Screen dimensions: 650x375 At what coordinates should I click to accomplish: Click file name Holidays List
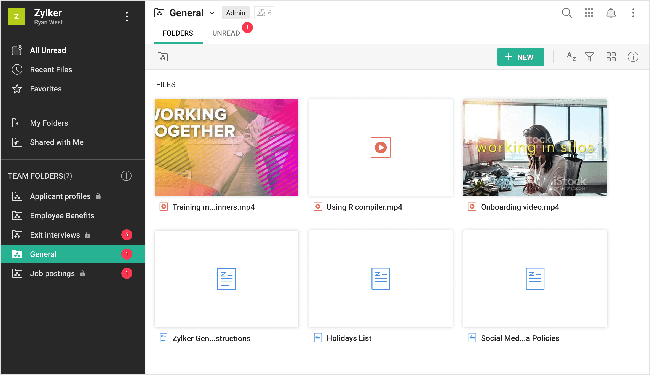(x=349, y=338)
